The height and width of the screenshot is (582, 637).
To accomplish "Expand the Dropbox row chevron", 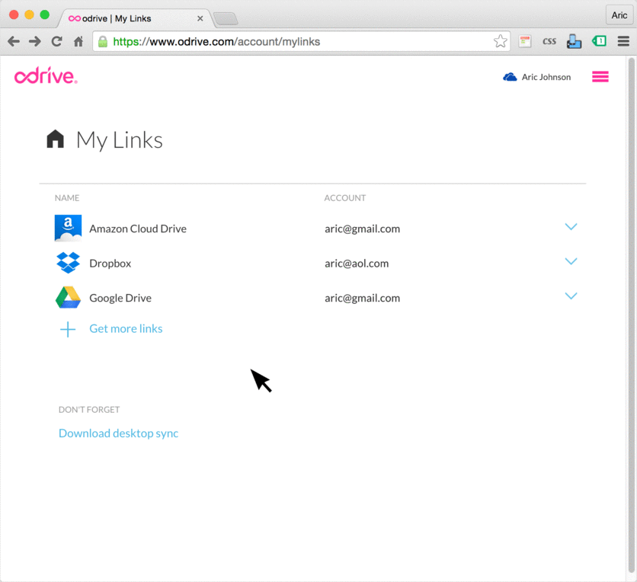I will coord(571,261).
